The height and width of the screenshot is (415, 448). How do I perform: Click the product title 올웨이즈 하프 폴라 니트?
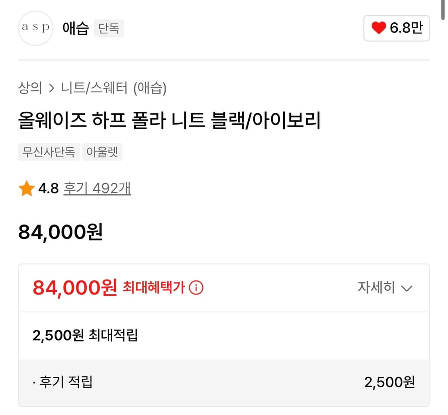coord(169,121)
